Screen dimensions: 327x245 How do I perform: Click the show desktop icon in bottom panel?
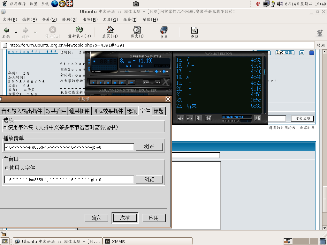click(x=4, y=241)
